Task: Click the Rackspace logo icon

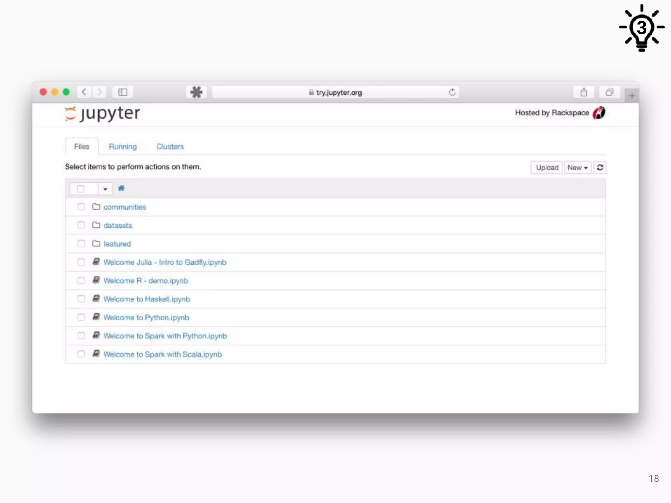Action: (x=599, y=113)
